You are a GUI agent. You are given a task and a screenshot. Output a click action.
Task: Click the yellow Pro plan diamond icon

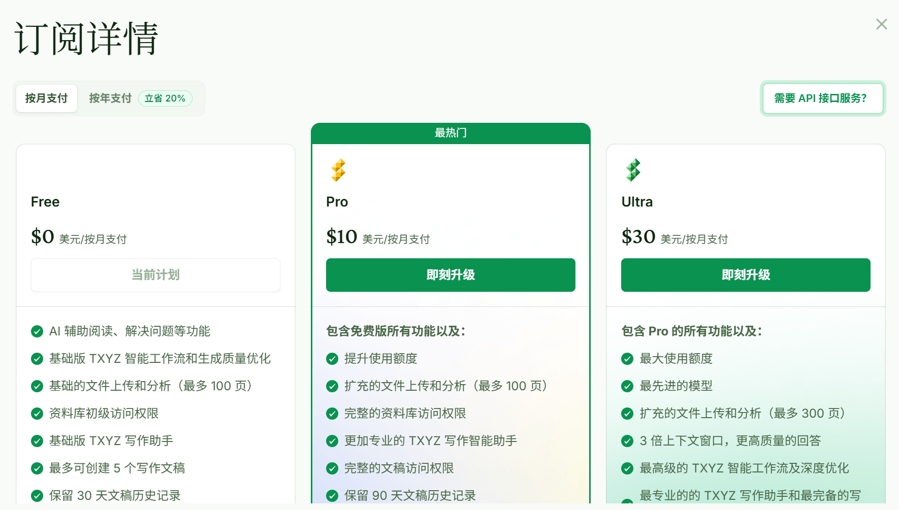pos(338,170)
